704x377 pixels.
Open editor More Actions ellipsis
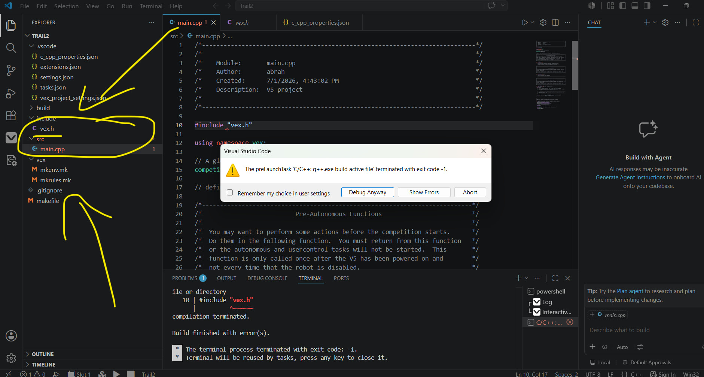click(x=567, y=22)
